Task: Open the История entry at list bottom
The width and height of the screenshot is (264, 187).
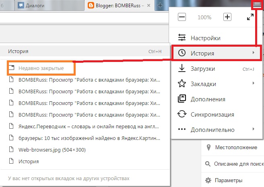Action: point(85,161)
